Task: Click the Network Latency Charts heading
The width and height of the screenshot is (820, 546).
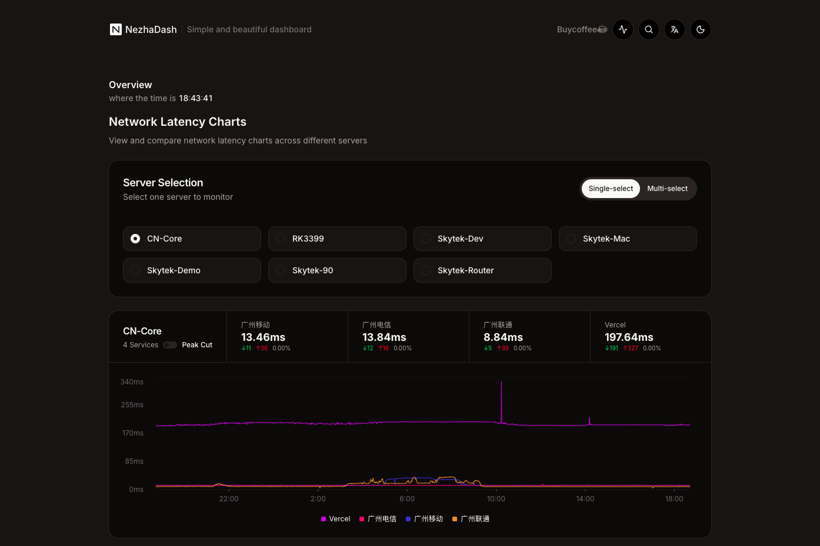Action: (178, 122)
